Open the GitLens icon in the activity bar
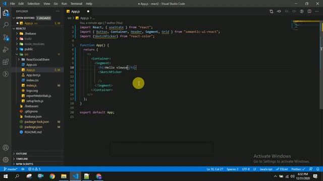 [6, 74]
